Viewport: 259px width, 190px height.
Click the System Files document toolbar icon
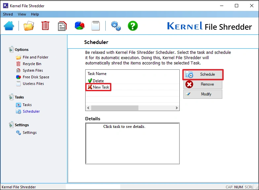[62, 26]
